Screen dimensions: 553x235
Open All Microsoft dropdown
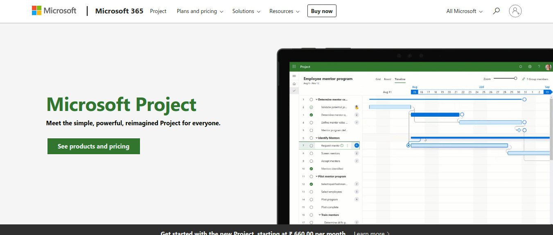tap(465, 11)
